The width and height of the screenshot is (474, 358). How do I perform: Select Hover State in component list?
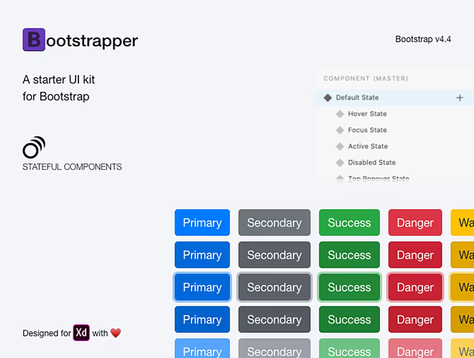pyautogui.click(x=367, y=114)
